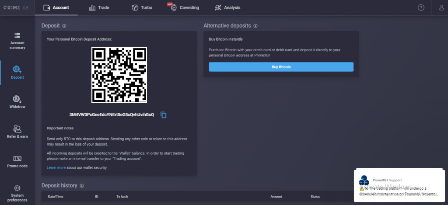Open the Learn more link

(56, 167)
